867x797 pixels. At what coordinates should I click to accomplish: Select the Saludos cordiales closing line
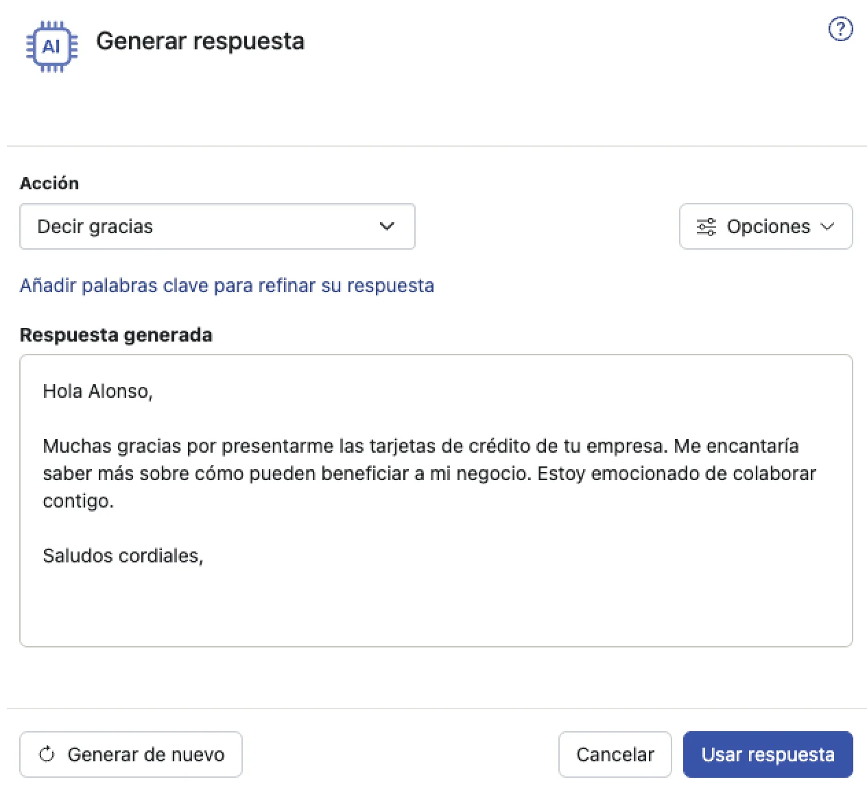pyautogui.click(x=123, y=556)
